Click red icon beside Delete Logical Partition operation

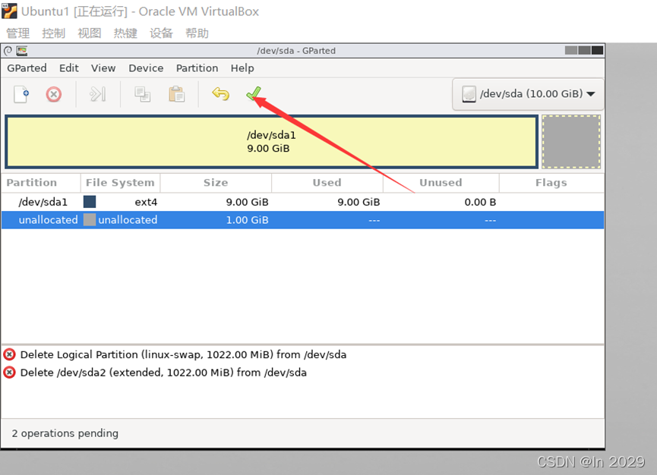tap(10, 354)
